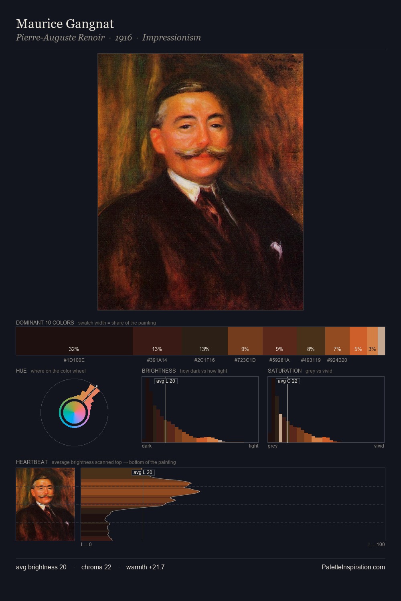Click the 'Maurice Gangnat' title
The image size is (401, 601).
pyautogui.click(x=65, y=24)
